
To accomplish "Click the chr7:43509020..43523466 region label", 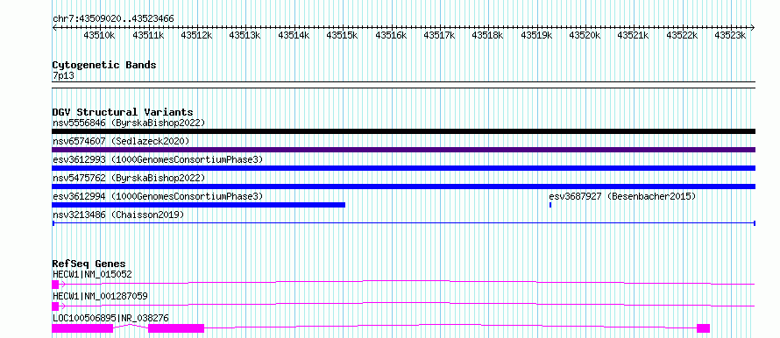I will [113, 18].
